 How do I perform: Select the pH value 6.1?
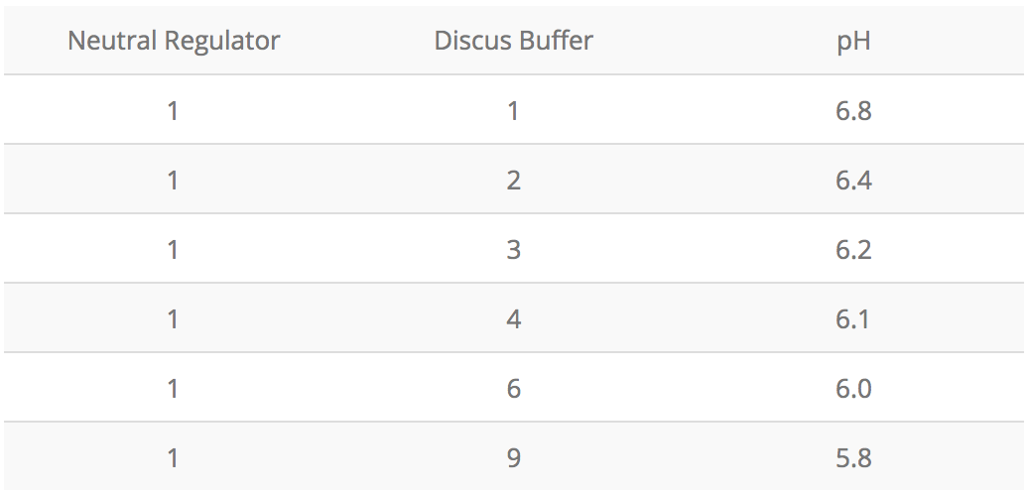[853, 318]
